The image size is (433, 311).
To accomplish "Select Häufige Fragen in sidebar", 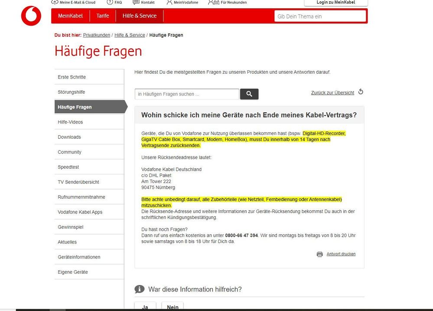I will [91, 107].
